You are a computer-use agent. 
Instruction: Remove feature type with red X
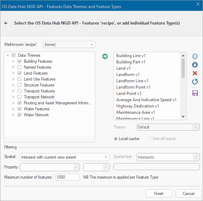tap(195, 73)
